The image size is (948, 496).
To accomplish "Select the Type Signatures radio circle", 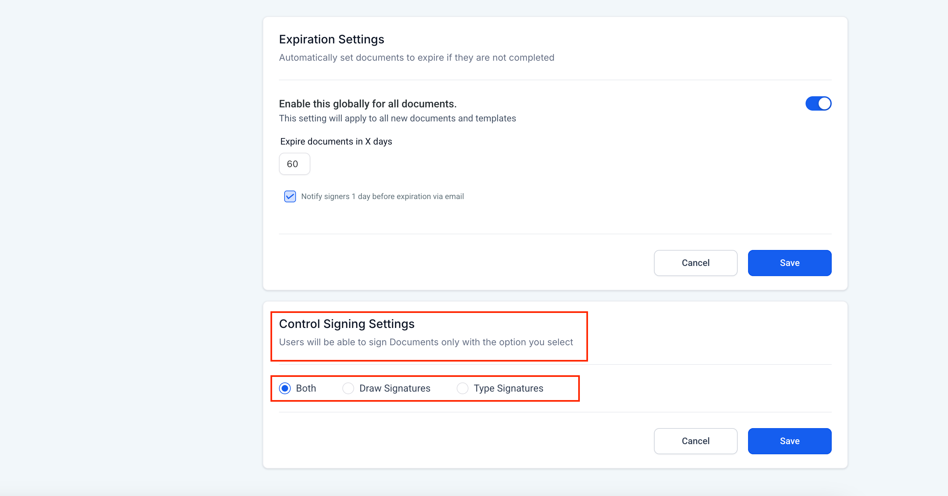I will tap(462, 388).
